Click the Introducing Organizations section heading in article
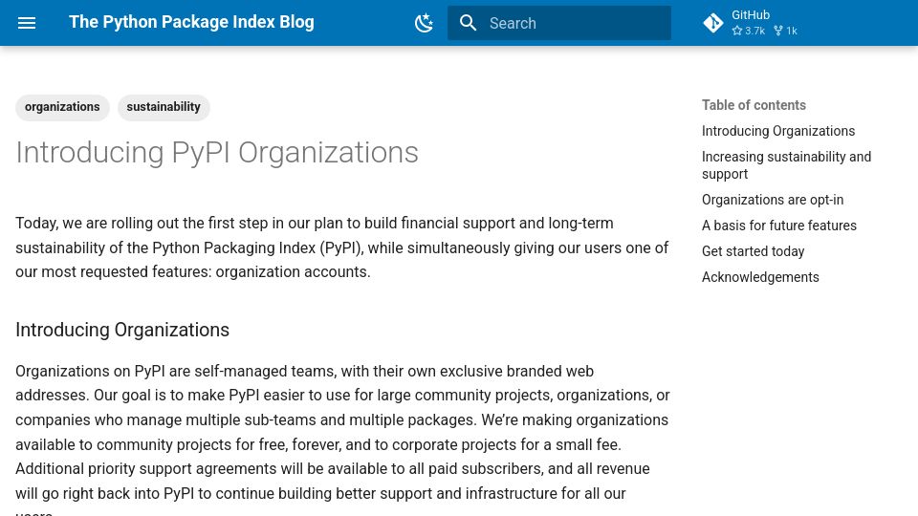The image size is (918, 516). [x=122, y=330]
